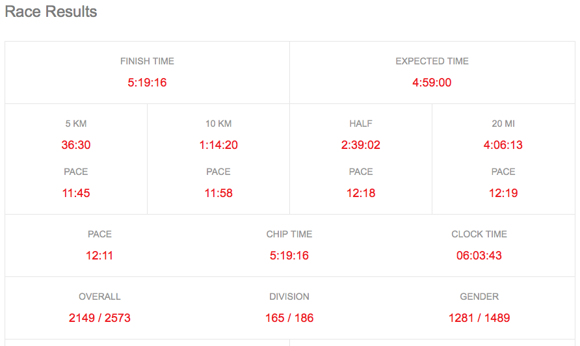Click the overall rank 2149 / 2573
The height and width of the screenshot is (346, 580).
(x=99, y=318)
